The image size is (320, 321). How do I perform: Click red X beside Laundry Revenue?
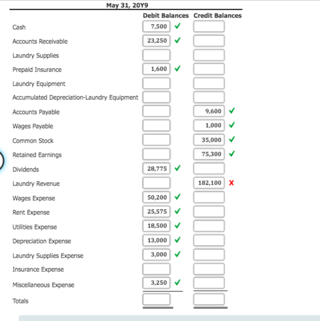tap(231, 183)
